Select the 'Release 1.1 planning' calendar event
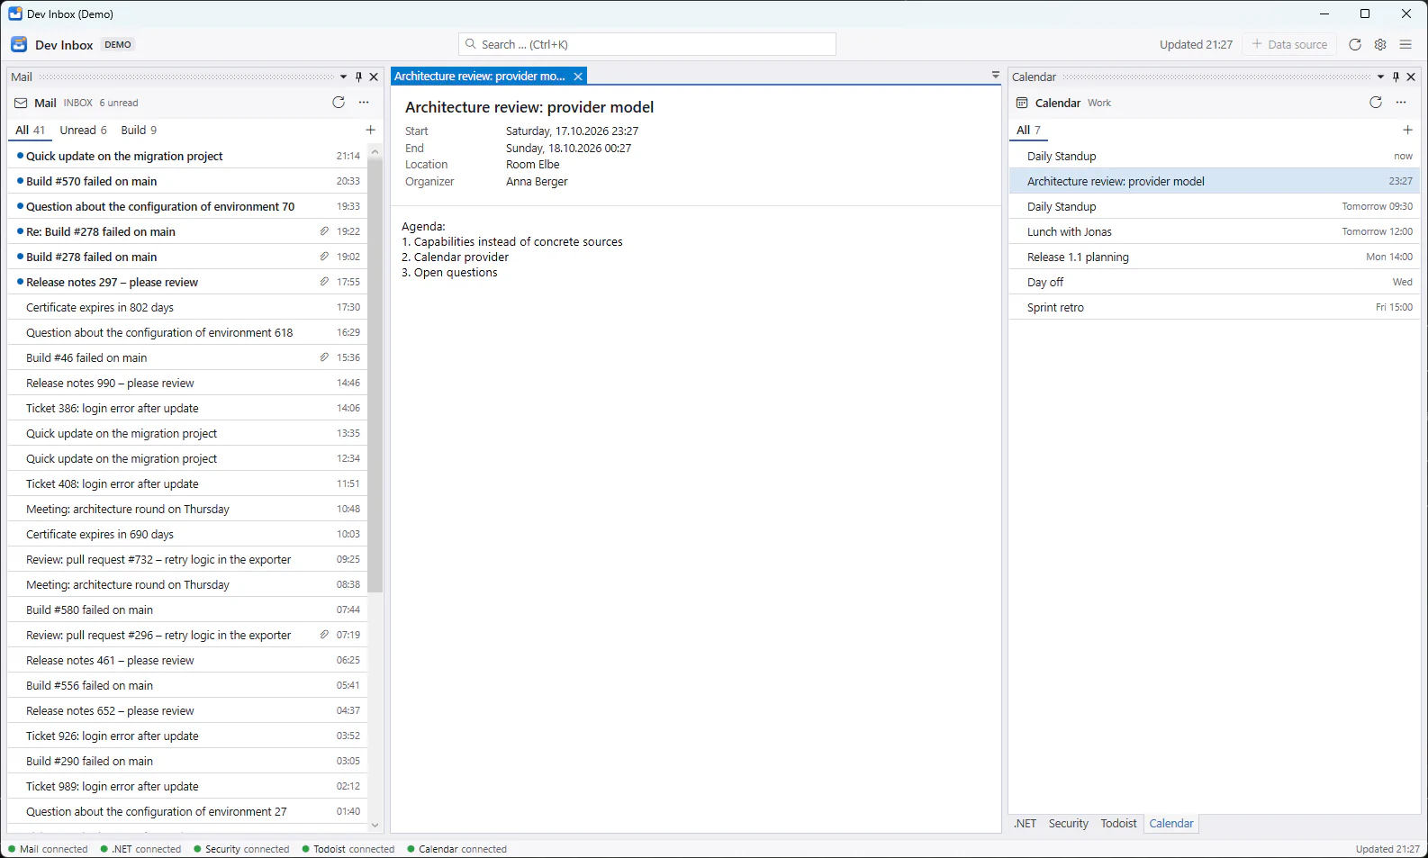The width and height of the screenshot is (1428, 858). pyautogui.click(x=1215, y=257)
